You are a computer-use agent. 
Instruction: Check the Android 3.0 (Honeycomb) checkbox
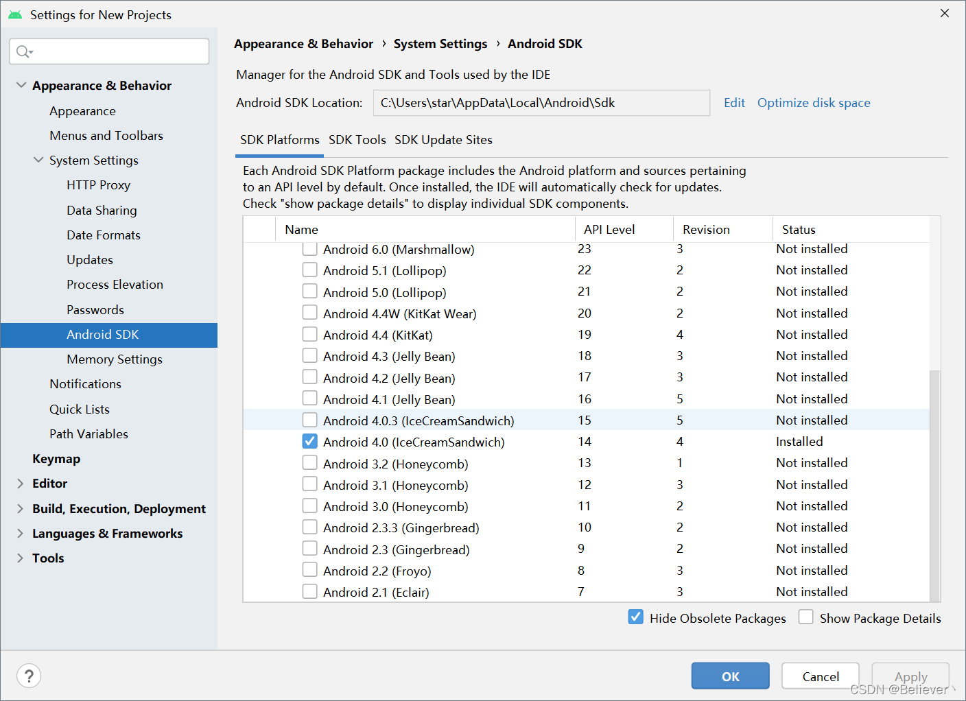(310, 506)
